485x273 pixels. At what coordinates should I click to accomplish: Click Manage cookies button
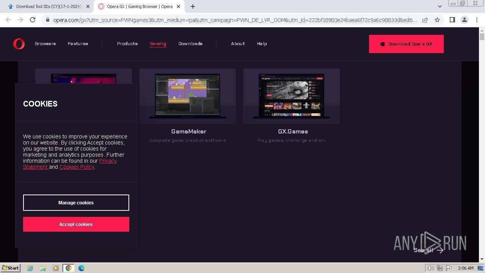pyautogui.click(x=76, y=202)
